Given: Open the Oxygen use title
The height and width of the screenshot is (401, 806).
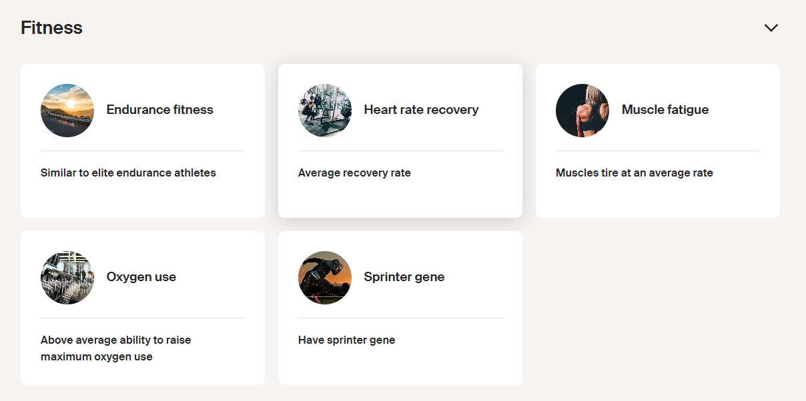Looking at the screenshot, I should (141, 277).
